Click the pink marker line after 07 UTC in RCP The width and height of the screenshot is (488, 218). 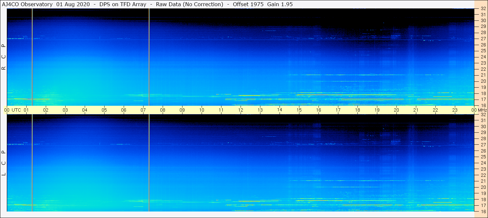pyautogui.click(x=149, y=57)
